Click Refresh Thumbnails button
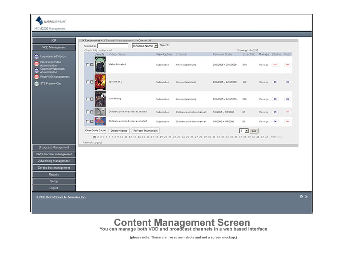338x254 pixels. (146, 131)
